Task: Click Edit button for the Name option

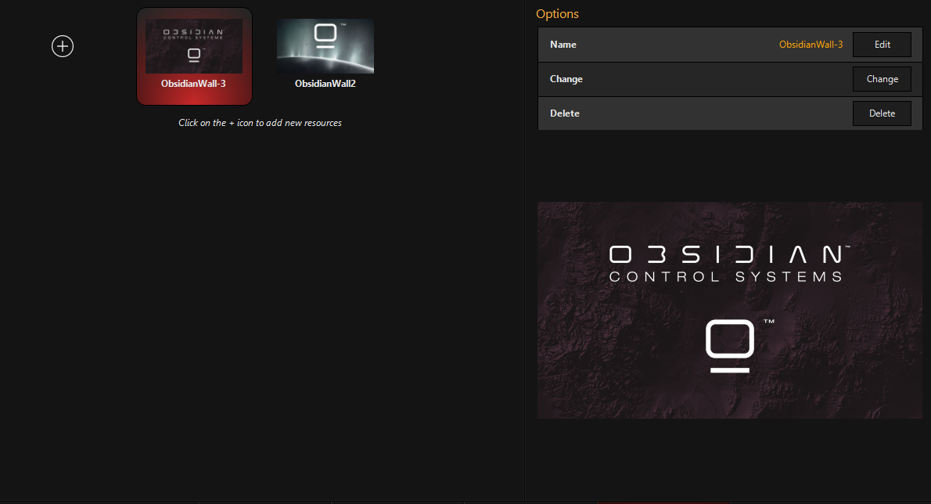Action: pos(882,45)
